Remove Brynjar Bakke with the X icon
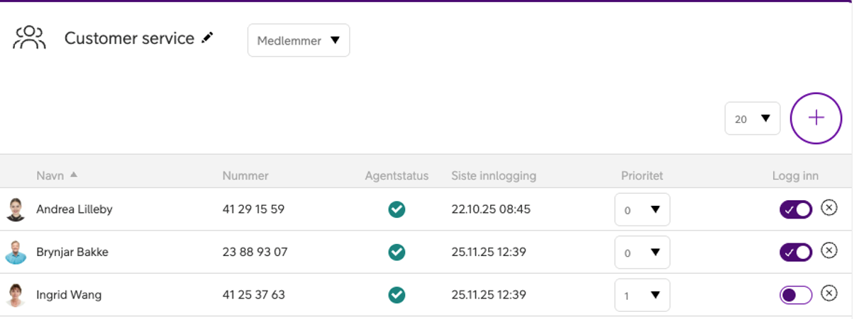The image size is (854, 319). [828, 250]
